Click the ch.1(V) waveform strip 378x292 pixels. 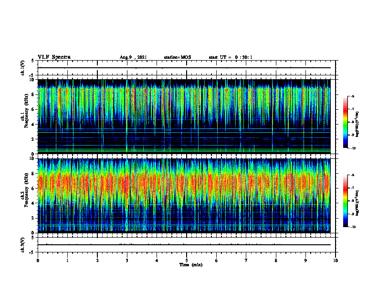coord(187,68)
